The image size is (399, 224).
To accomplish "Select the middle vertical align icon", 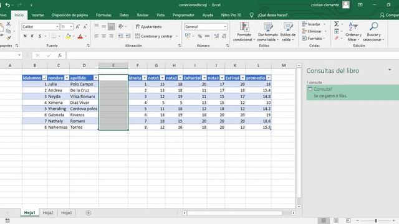I will click(x=103, y=26).
